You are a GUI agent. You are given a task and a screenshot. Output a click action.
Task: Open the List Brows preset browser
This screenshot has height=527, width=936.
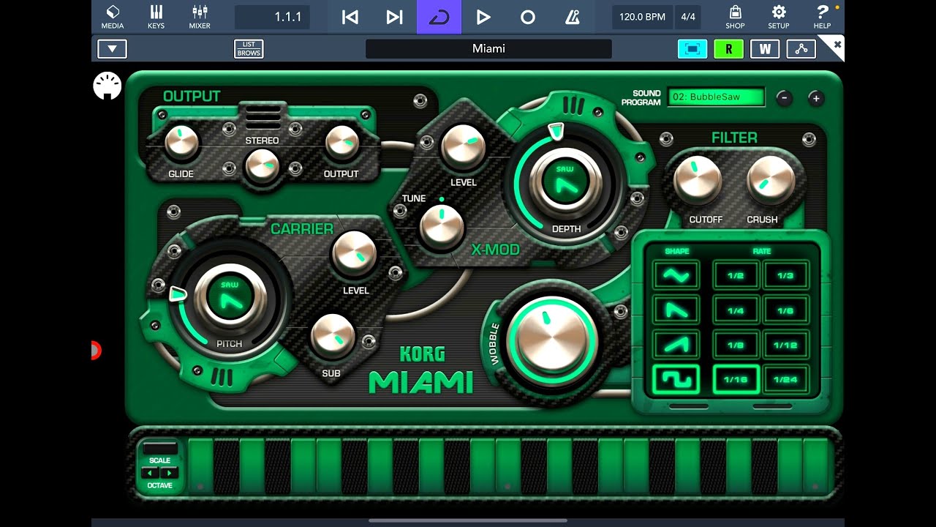249,49
